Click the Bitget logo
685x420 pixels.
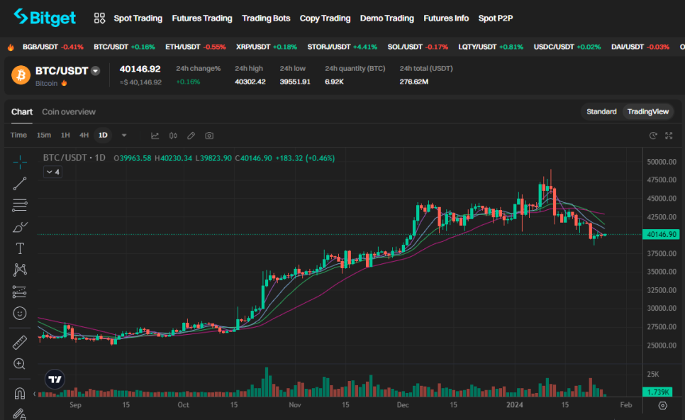(x=45, y=18)
